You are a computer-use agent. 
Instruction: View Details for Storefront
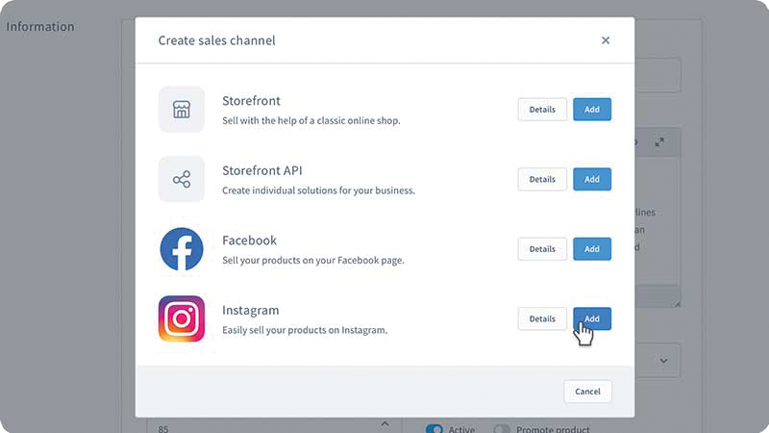[x=542, y=110]
